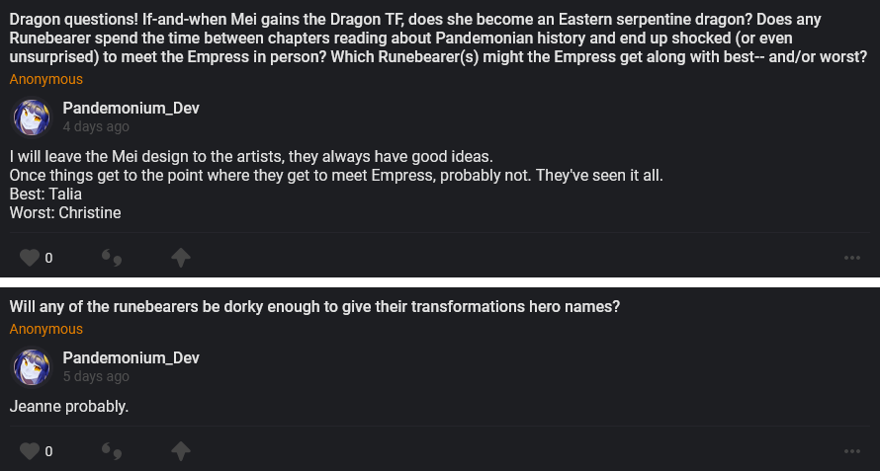Open more options for Dragon questions answer

[x=852, y=258]
